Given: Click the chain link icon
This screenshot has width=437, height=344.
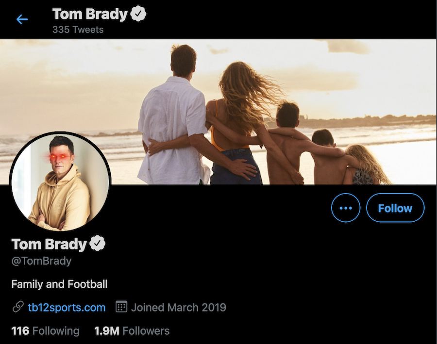Looking at the screenshot, I should point(18,307).
